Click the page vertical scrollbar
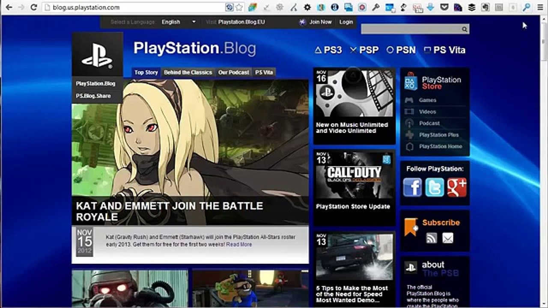 tap(544, 161)
